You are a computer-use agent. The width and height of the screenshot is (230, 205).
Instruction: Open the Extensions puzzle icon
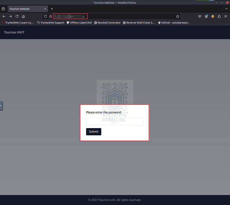point(219,16)
